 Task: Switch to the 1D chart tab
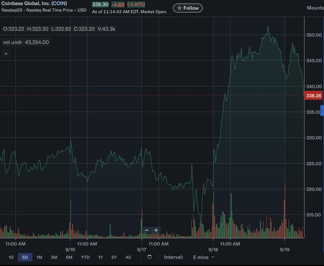(x=11, y=257)
